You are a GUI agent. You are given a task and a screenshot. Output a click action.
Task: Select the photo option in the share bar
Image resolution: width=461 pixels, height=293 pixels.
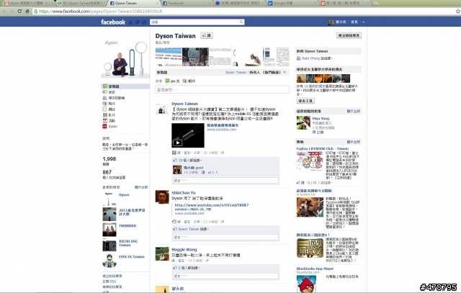pos(189,81)
